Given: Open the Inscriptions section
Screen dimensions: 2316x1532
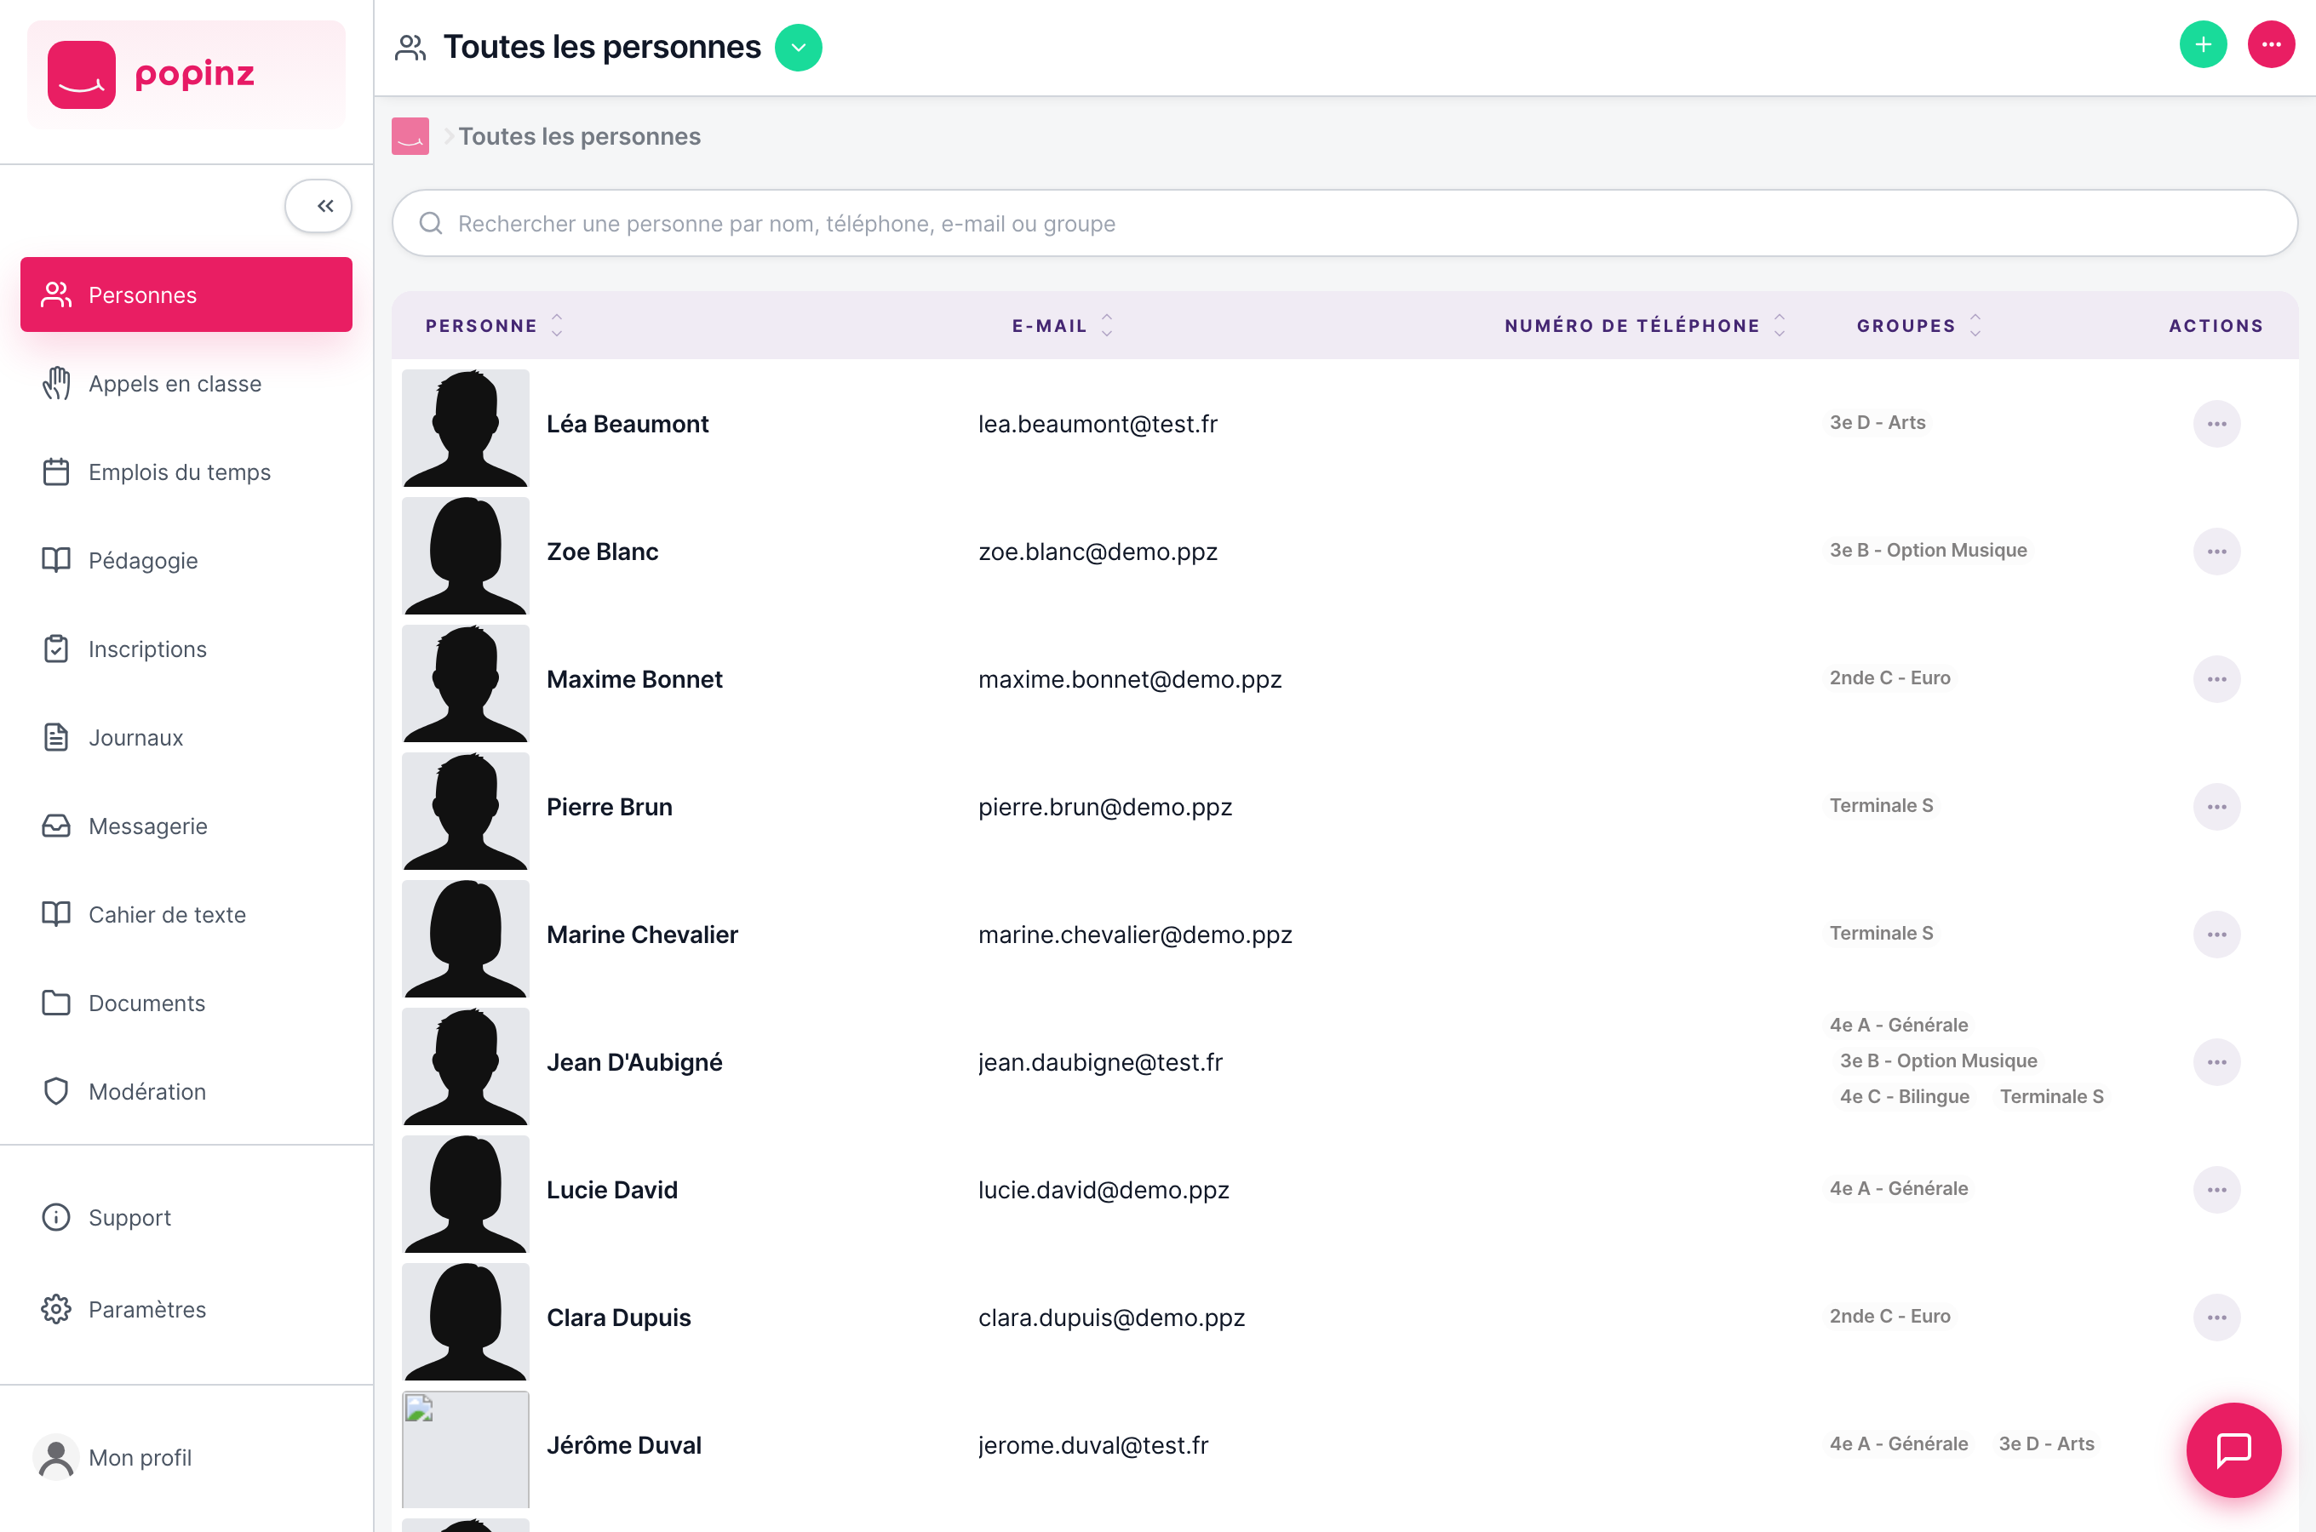Looking at the screenshot, I should pos(186,649).
